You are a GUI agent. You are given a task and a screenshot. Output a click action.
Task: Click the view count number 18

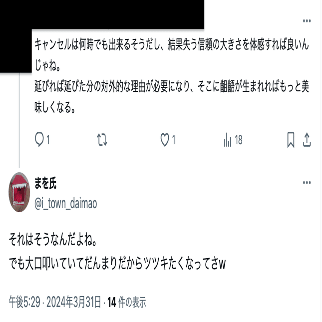(239, 140)
